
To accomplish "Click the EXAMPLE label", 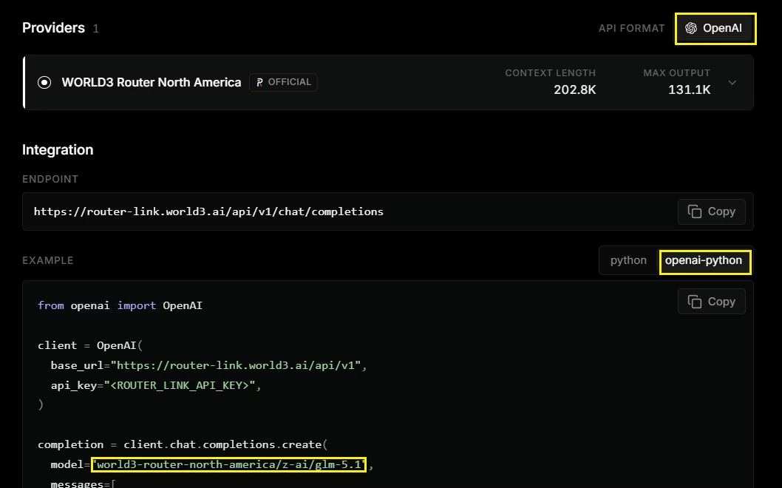I will point(48,260).
